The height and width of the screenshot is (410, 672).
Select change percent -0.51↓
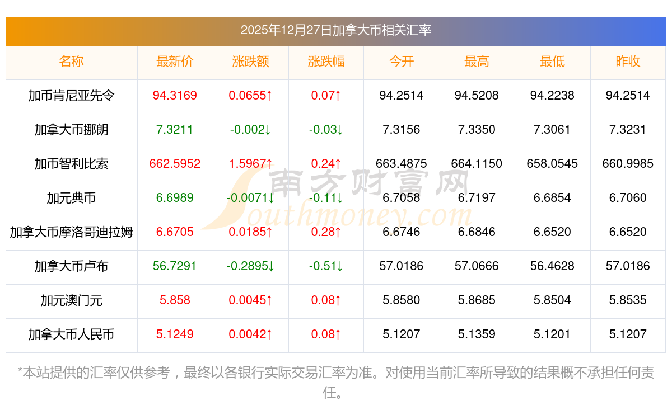(326, 266)
